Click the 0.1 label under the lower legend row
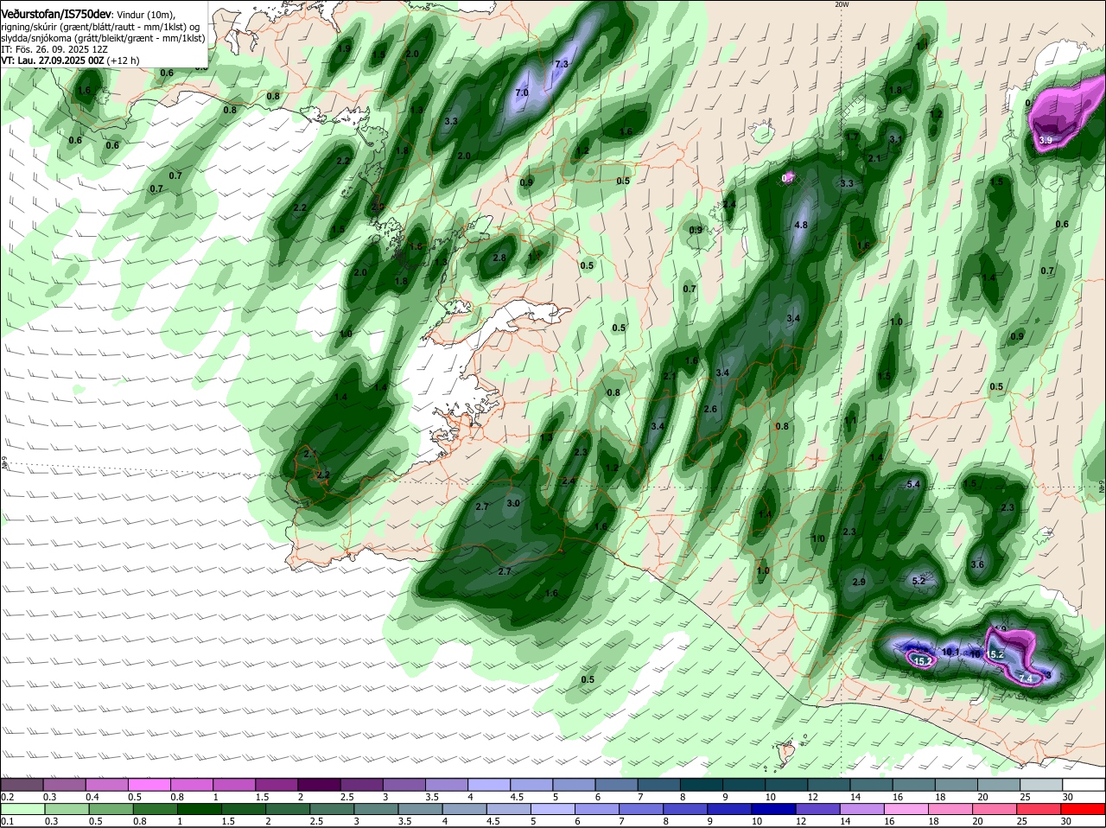Screen dimensions: 1106x828 click(x=7, y=821)
